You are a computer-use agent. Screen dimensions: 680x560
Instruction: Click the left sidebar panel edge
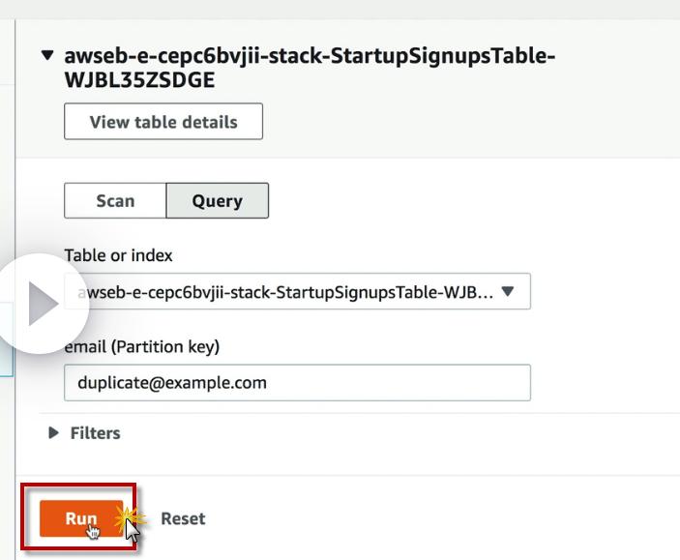click(x=8, y=290)
